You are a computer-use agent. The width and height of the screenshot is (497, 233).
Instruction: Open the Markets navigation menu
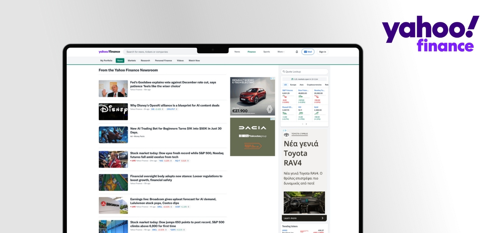(x=132, y=61)
